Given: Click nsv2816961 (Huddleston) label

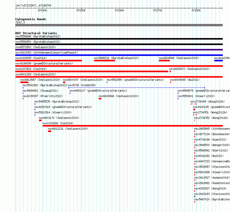Looking at the screenshot, I should pos(212,183).
